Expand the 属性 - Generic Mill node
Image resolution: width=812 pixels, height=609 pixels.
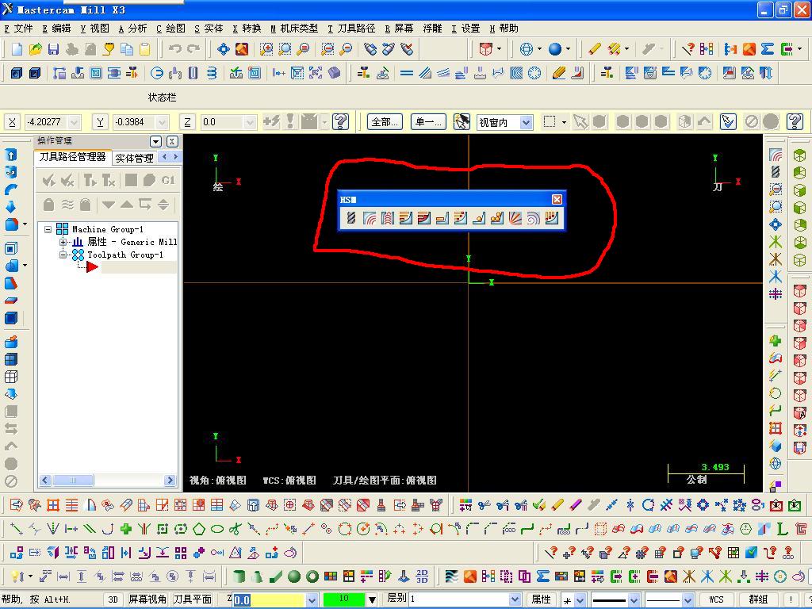63,242
